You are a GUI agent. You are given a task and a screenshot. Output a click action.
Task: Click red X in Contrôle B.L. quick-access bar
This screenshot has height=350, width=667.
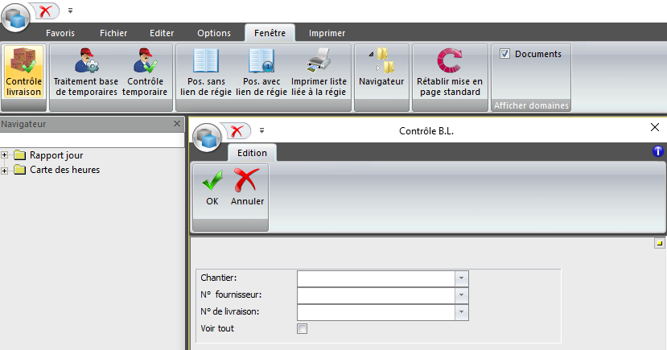tap(237, 131)
